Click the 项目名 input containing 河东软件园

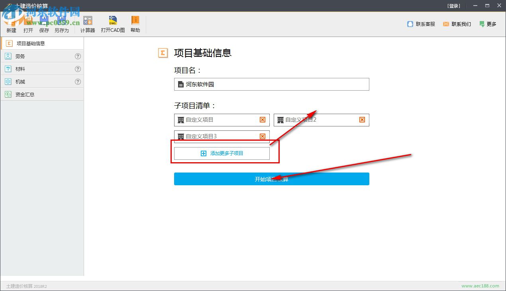click(272, 84)
